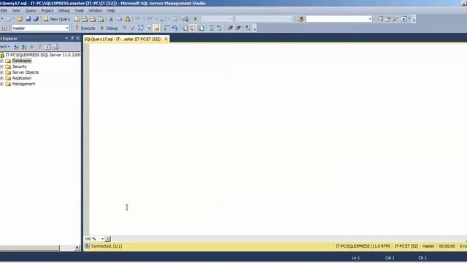Open Object Explorer window position arrow
Viewport: 467px width, 263px height.
(x=66, y=38)
